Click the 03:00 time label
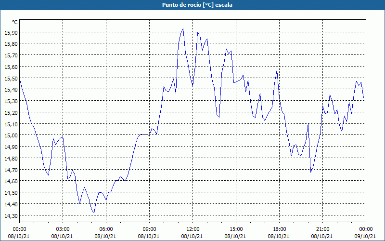Screen dimensions: 385x241 [x=63, y=229]
